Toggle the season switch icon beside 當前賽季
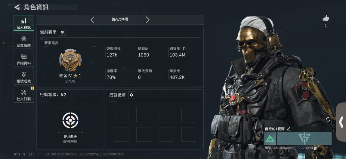This screenshot has width=346, height=159. click(x=62, y=32)
